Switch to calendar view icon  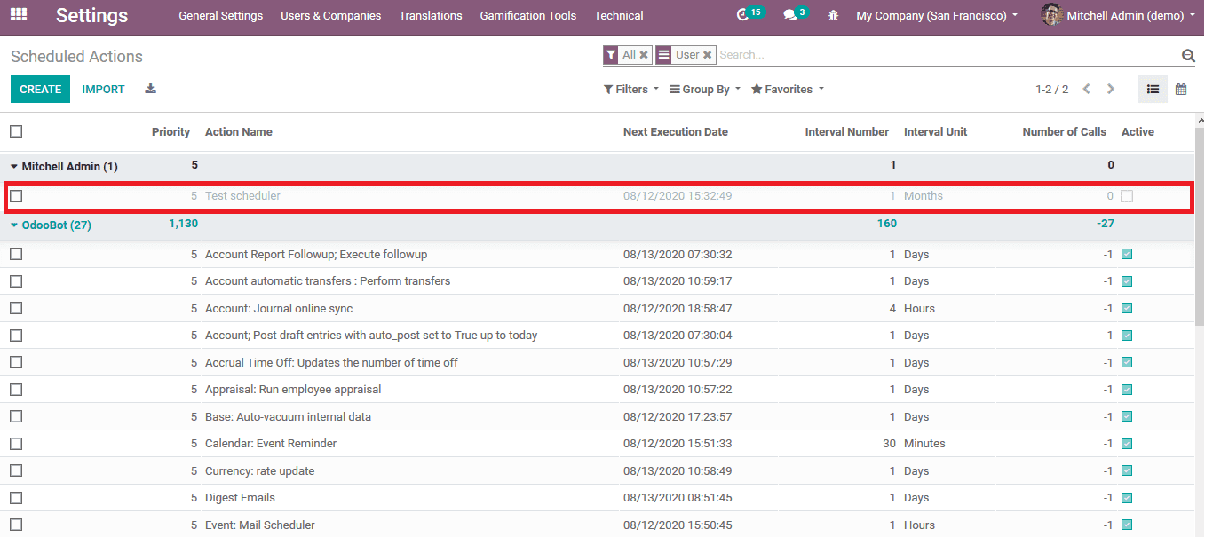click(1181, 89)
